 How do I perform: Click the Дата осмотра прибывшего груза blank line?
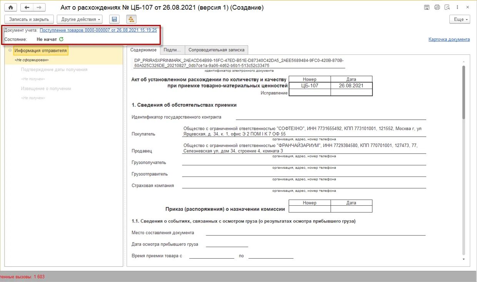coord(227,244)
